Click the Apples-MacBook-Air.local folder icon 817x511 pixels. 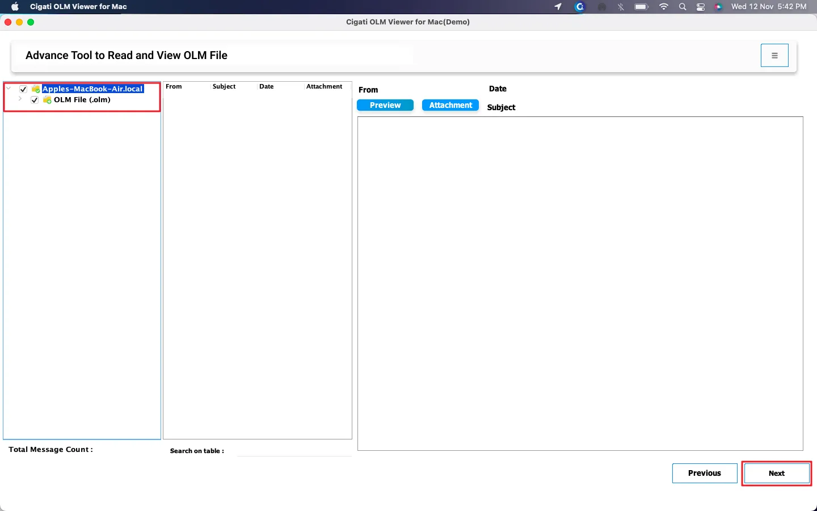36,89
